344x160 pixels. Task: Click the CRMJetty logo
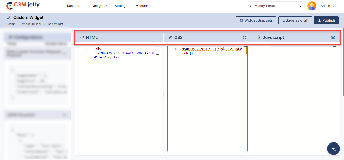[23, 6]
